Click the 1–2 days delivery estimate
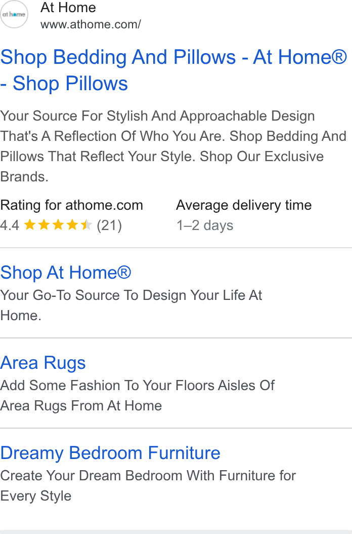 pos(205,225)
